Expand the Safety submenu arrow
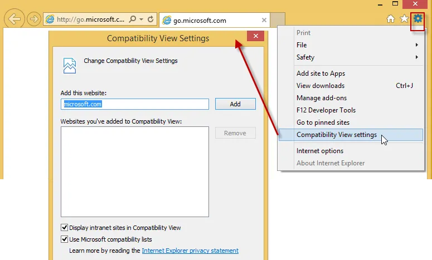The height and width of the screenshot is (260, 432). [417, 57]
